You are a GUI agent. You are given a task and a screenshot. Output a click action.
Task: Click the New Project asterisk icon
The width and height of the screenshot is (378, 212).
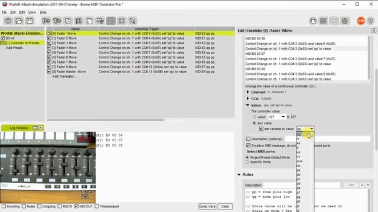click(8, 21)
